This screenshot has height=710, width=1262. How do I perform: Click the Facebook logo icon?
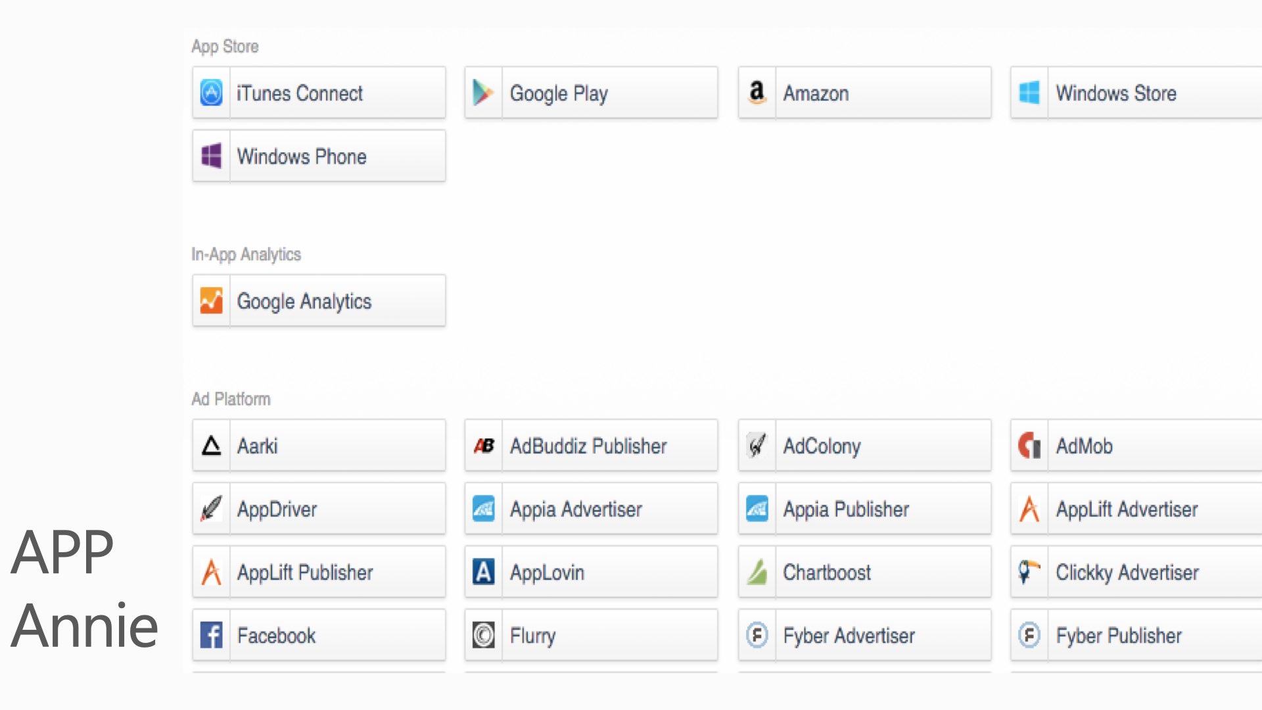pyautogui.click(x=211, y=635)
